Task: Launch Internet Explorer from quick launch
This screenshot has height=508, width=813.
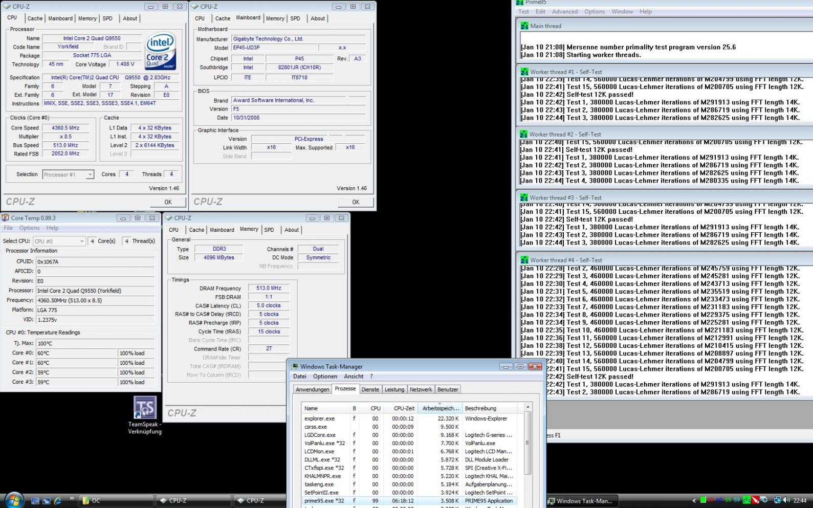Action: (x=58, y=501)
